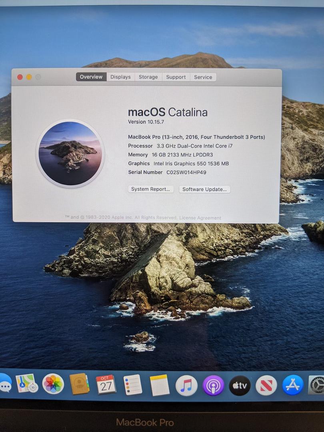
Task: Click the macOS Catalina island logo
Action: coord(70,154)
